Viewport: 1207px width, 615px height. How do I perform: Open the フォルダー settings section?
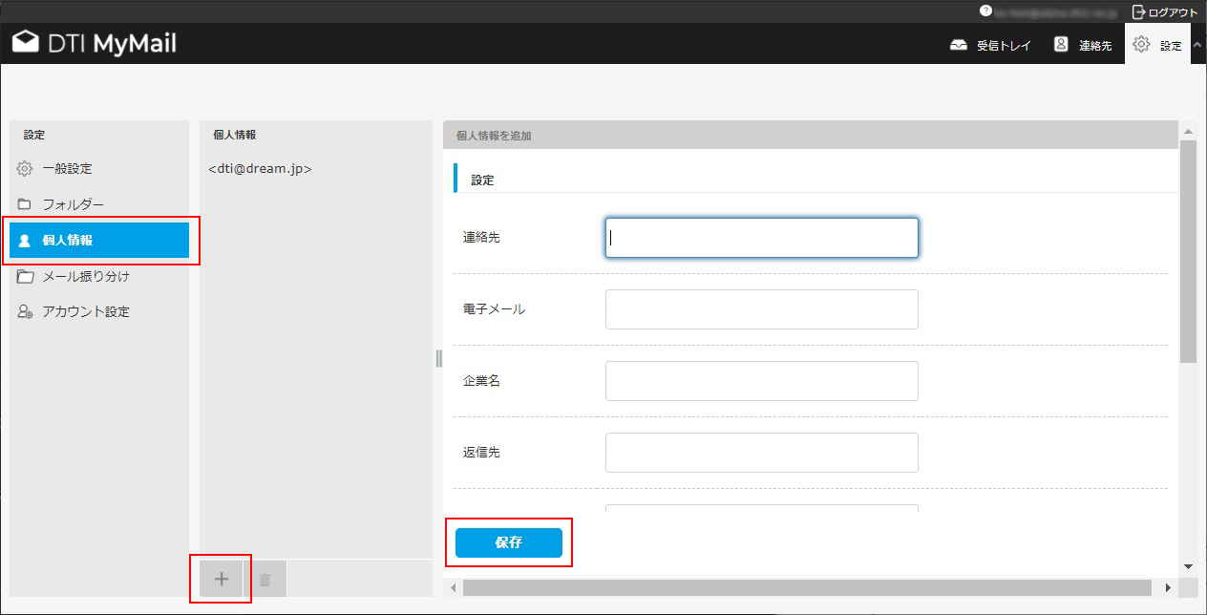coord(99,204)
